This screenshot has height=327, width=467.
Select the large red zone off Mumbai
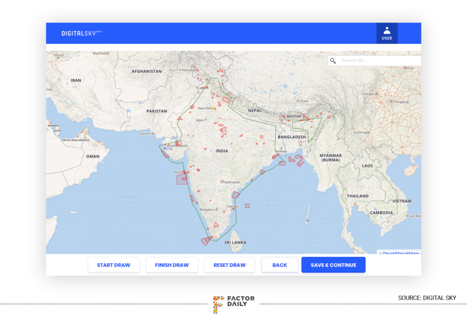click(x=181, y=179)
